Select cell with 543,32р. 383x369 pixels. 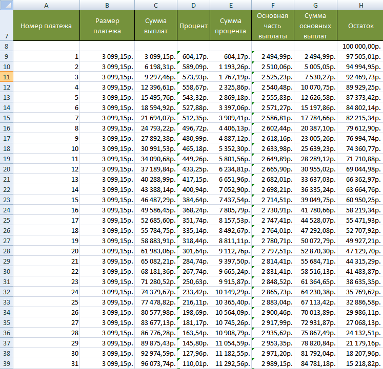click(x=193, y=97)
